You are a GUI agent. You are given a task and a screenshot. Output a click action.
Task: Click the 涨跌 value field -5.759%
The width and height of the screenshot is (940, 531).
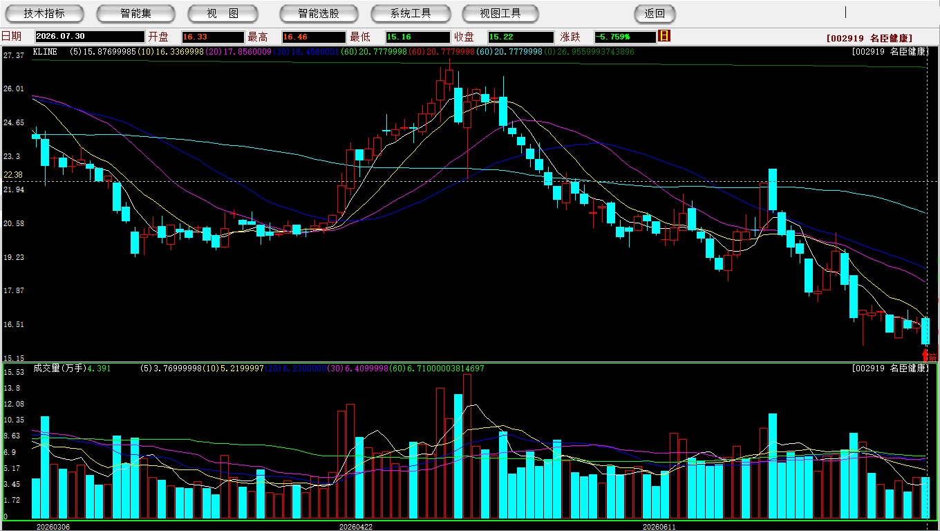point(625,37)
